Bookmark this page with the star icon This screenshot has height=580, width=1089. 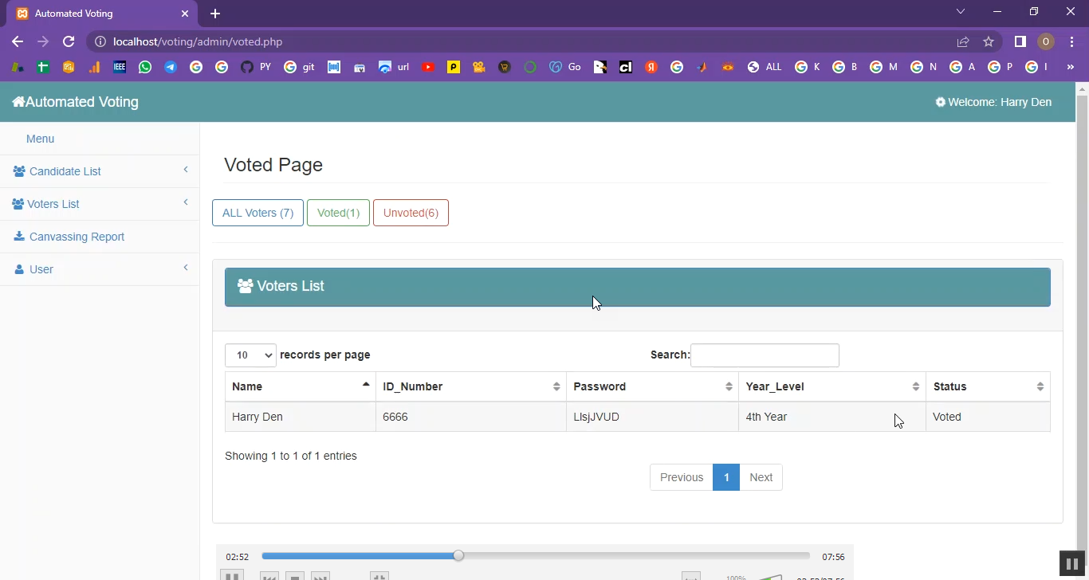(x=989, y=41)
